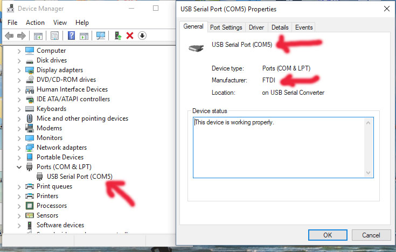Click the Properties toolbar icon
This screenshot has height=252, width=396.
[x=54, y=36]
